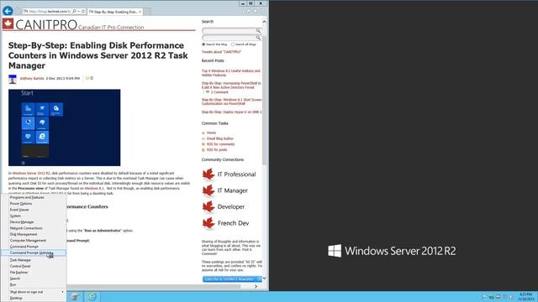Click the Windows Server 2012 R2 article link
538x302 pixels.
point(31,174)
